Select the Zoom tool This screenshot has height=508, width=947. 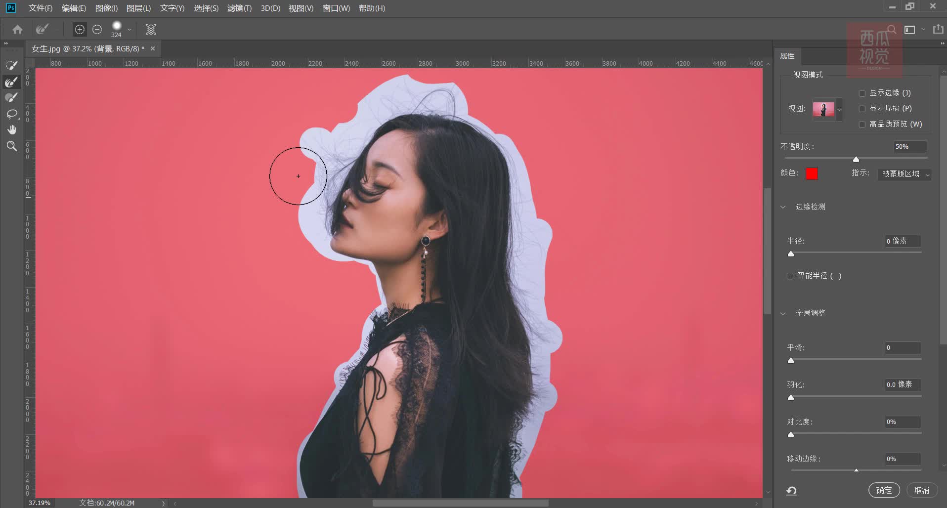(11, 146)
